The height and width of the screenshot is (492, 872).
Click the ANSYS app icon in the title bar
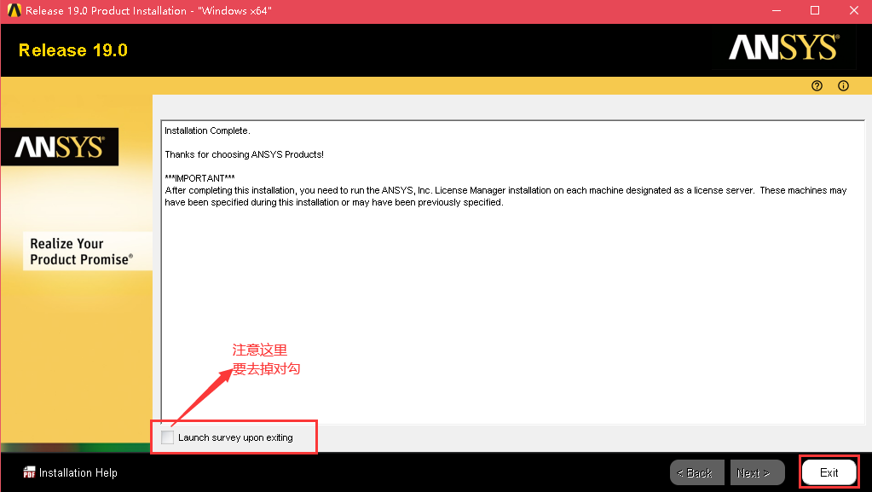tap(14, 10)
